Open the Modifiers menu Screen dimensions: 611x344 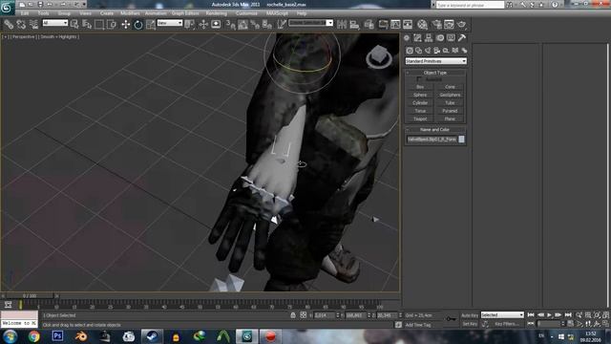pos(130,13)
